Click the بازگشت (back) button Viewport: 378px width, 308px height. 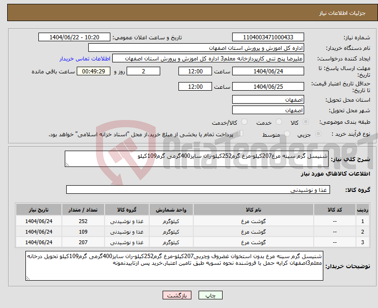[177, 295]
